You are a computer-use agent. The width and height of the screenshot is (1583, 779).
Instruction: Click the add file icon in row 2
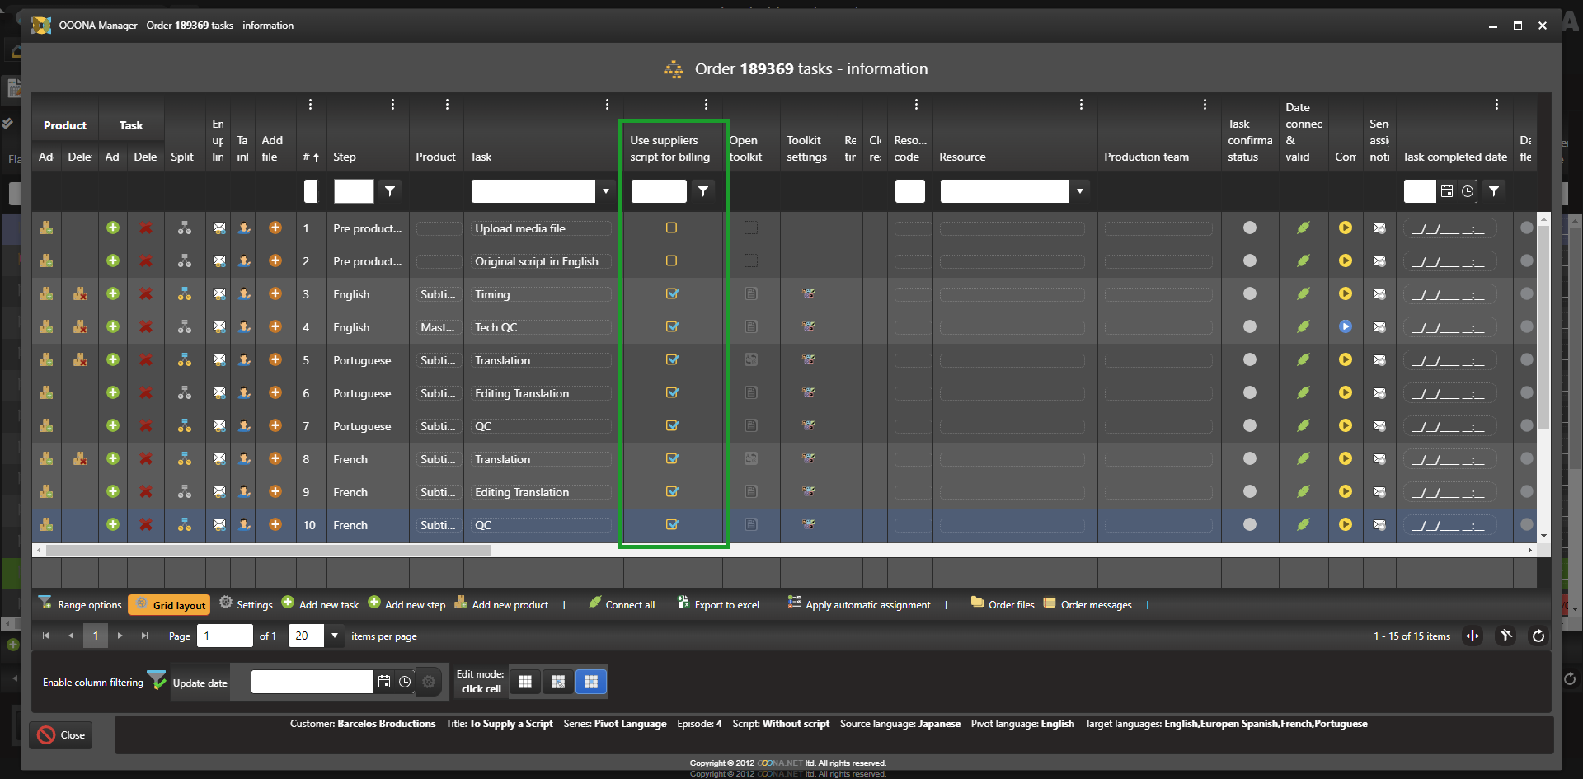coord(275,261)
